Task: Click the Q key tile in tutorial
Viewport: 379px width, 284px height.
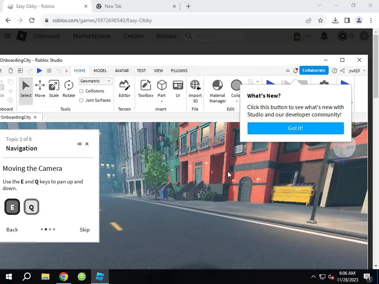Action: (x=31, y=207)
